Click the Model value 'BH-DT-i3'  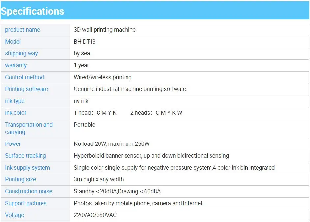click(84, 42)
